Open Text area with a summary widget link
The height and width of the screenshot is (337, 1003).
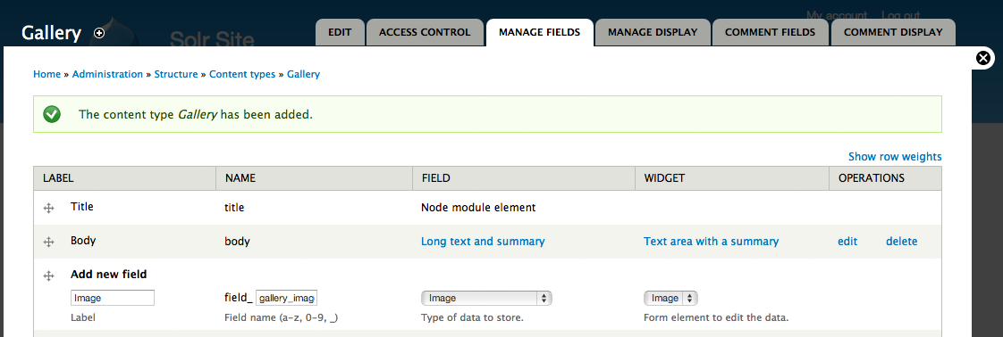[x=712, y=242]
